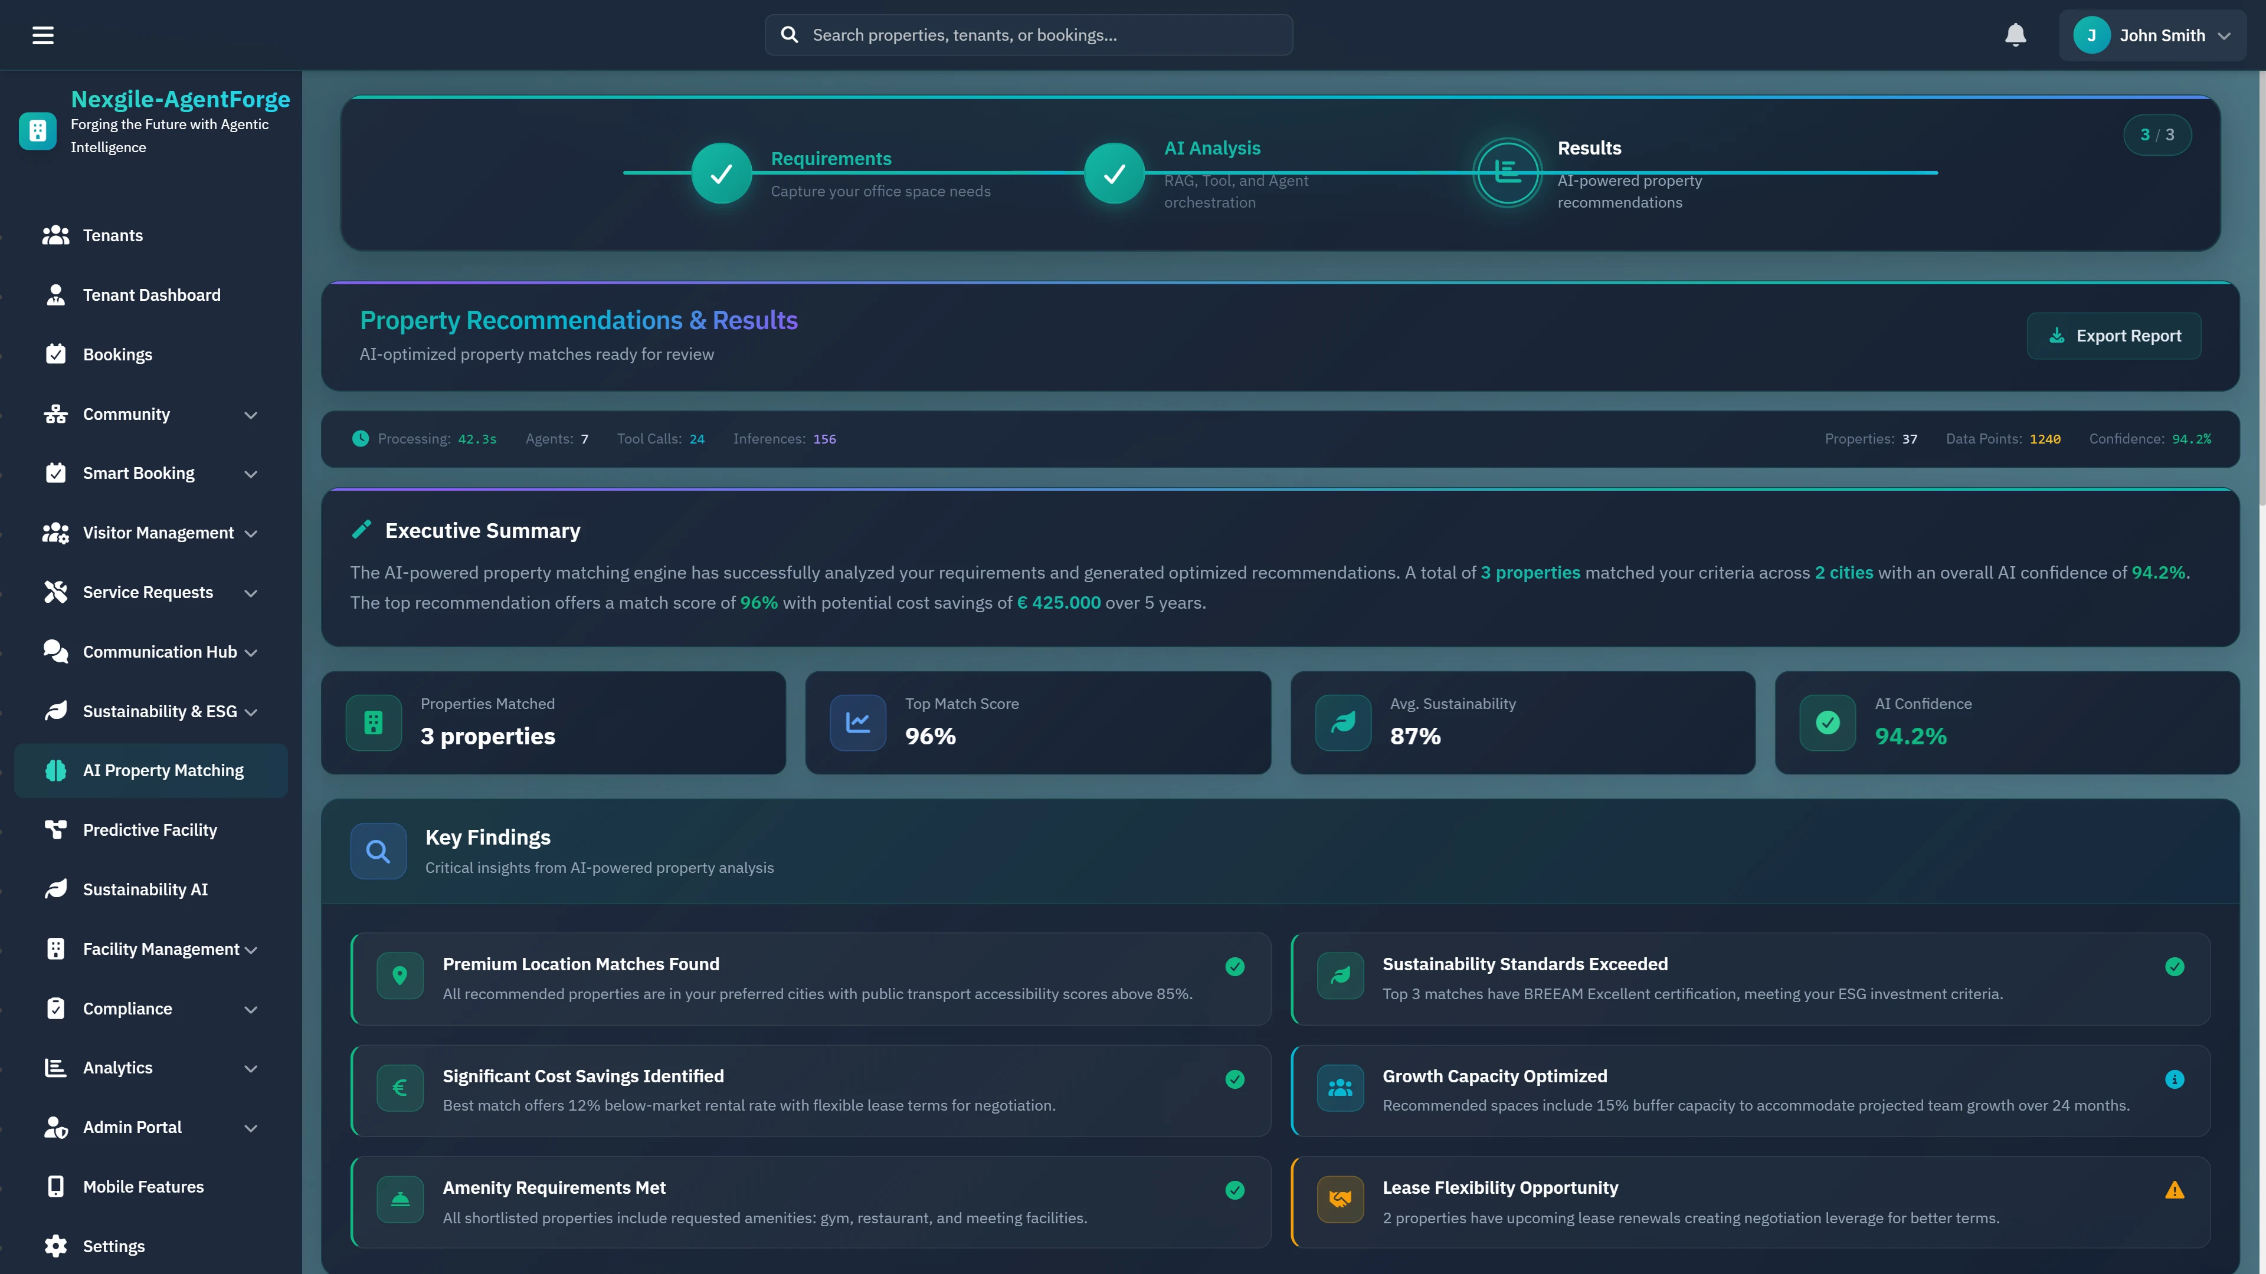
Task: Open Sustainability AI via its leaf icon
Action: [55, 889]
